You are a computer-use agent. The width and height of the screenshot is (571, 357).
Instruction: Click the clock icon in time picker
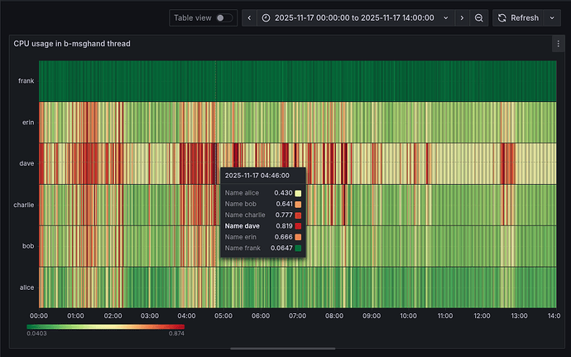[266, 17]
